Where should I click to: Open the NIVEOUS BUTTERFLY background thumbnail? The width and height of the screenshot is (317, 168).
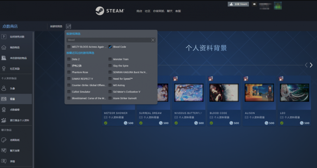pyautogui.click(x=189, y=92)
